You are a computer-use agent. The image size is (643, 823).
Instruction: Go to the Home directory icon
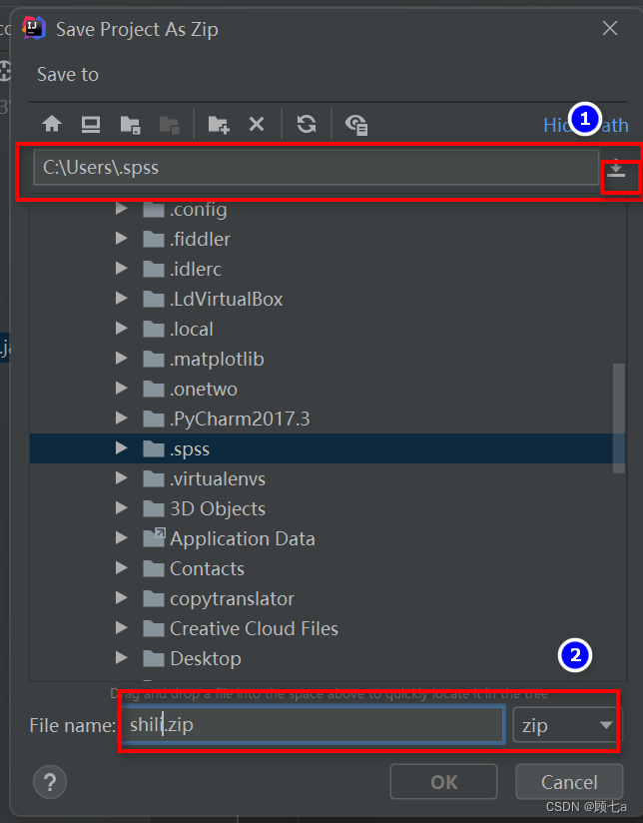click(52, 125)
